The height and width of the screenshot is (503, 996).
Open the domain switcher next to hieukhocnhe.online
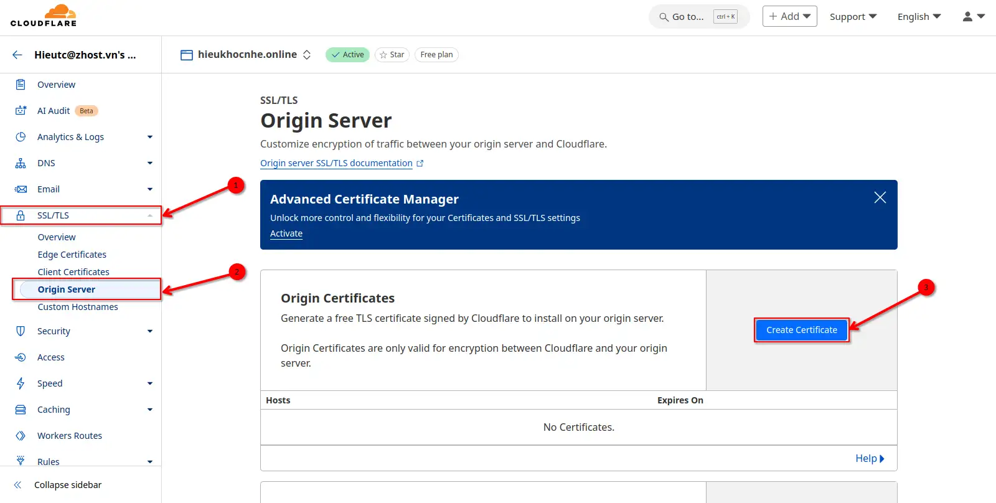[307, 55]
